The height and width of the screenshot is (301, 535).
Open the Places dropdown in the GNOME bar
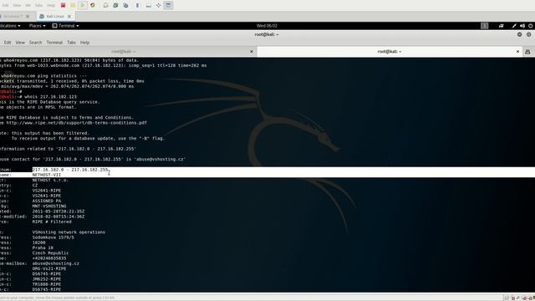[x=37, y=26]
